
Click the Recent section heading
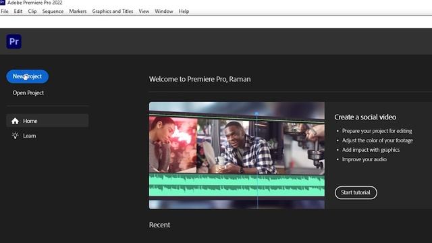point(159,225)
